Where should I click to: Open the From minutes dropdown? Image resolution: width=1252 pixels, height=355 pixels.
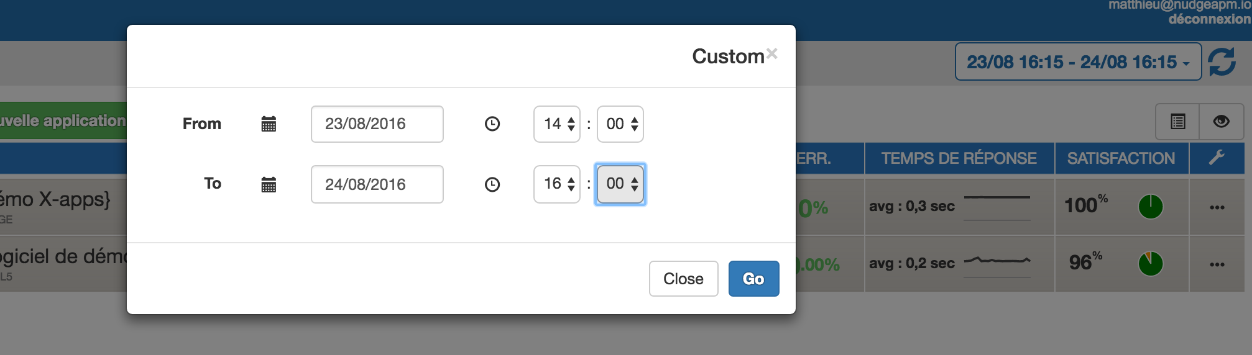(620, 124)
